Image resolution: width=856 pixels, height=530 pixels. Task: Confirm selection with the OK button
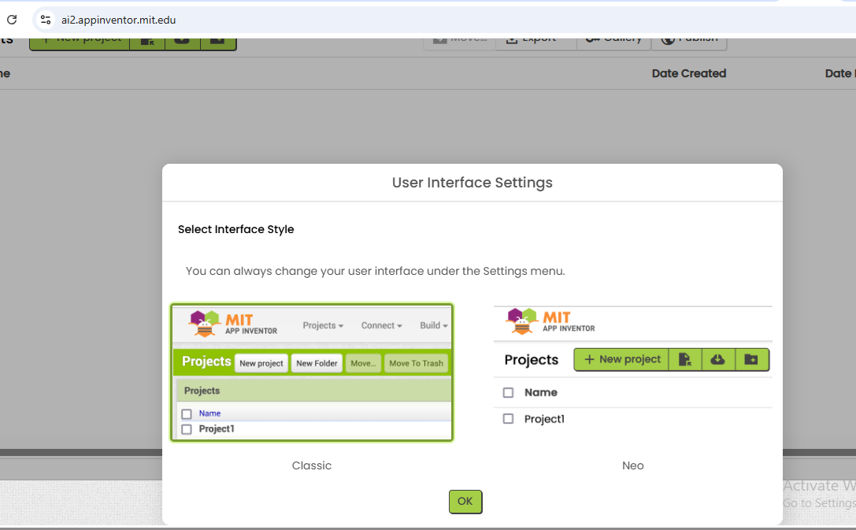point(465,502)
